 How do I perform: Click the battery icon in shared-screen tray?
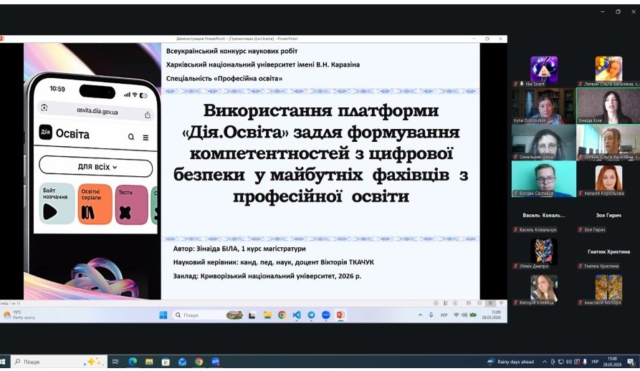pos(473,314)
